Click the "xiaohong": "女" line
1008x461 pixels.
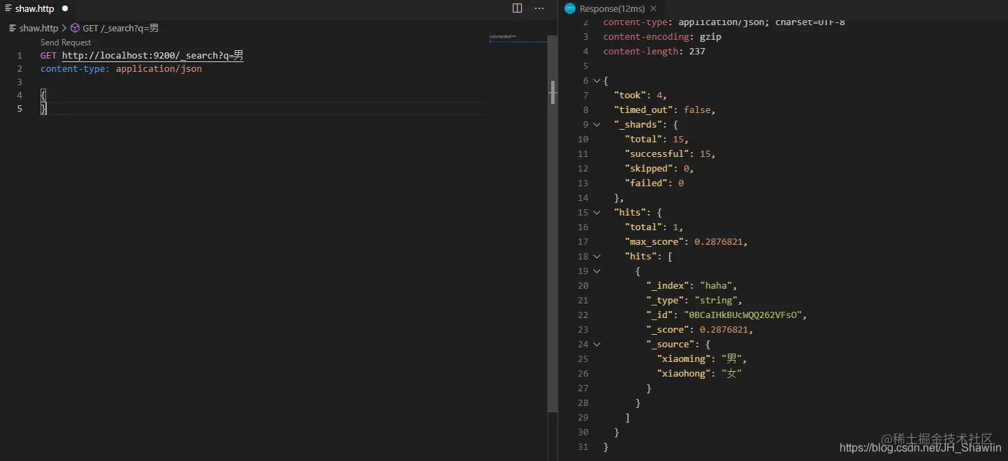[699, 374]
